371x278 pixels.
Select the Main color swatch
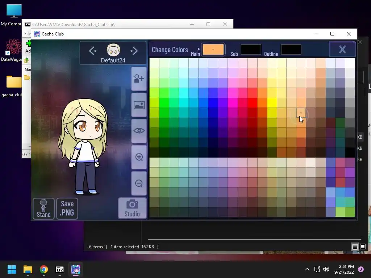click(x=213, y=49)
